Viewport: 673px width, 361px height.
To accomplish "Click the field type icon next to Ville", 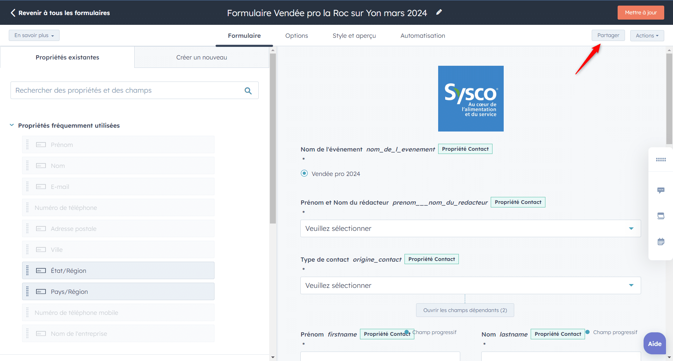I will pos(41,250).
